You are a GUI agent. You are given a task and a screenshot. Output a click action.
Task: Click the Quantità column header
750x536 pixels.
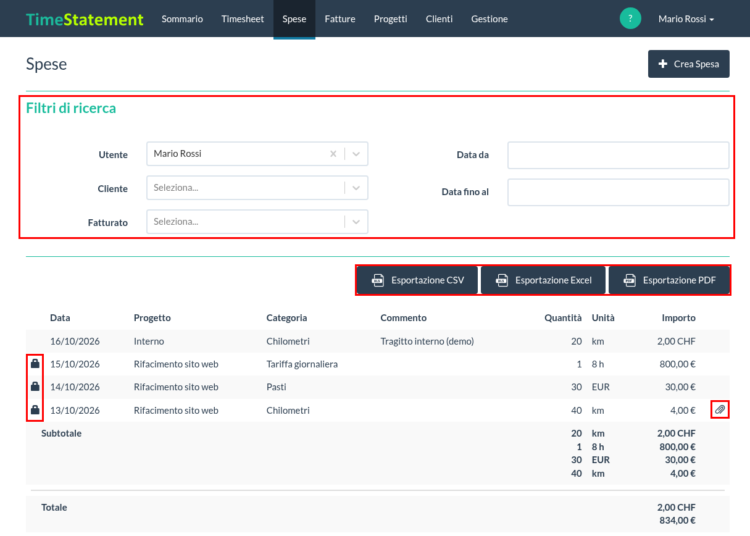563,318
